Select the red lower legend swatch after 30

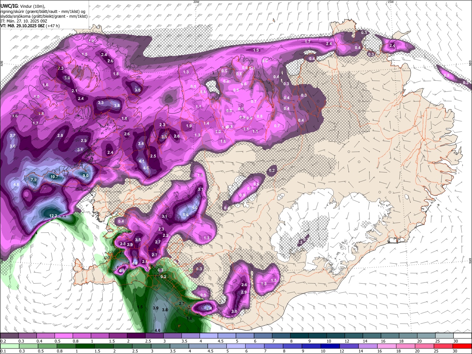[x=462, y=346]
